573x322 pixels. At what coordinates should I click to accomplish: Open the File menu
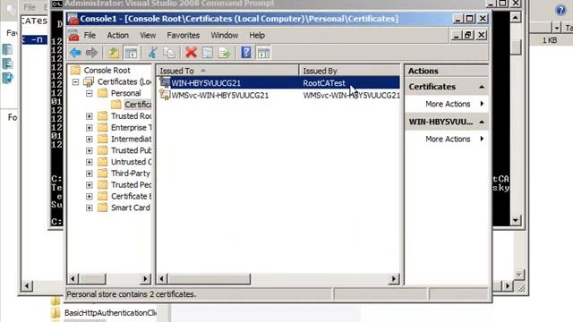90,36
